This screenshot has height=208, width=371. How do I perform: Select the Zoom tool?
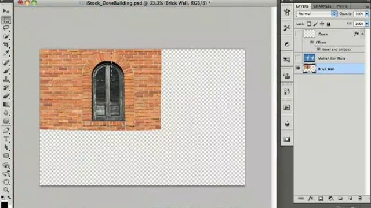6,190
